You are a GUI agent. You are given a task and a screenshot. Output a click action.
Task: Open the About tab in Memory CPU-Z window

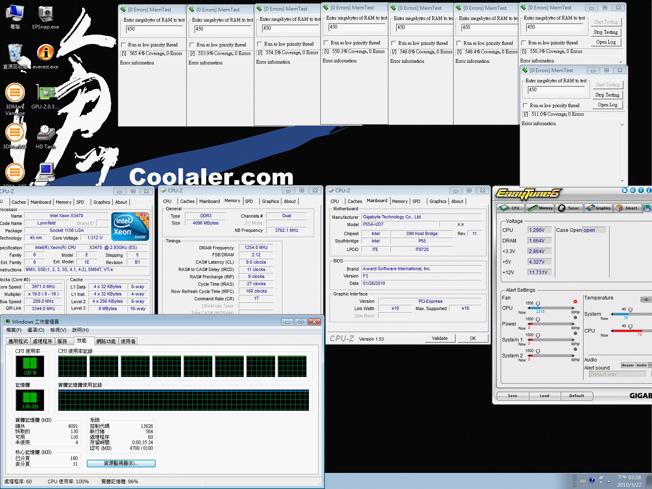(x=290, y=201)
